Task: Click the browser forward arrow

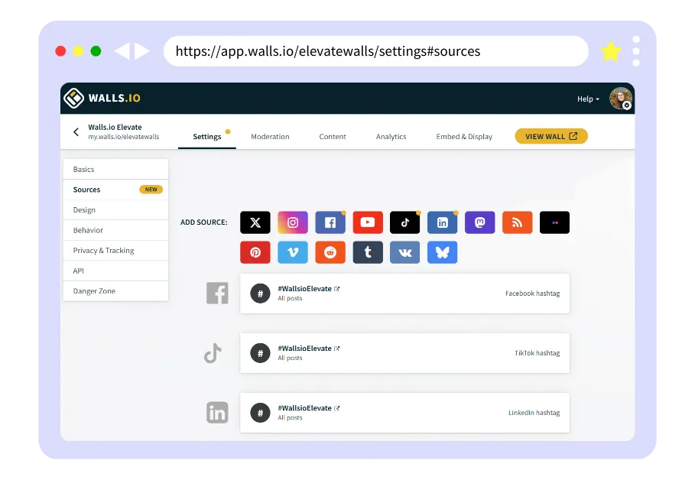Action: [142, 51]
